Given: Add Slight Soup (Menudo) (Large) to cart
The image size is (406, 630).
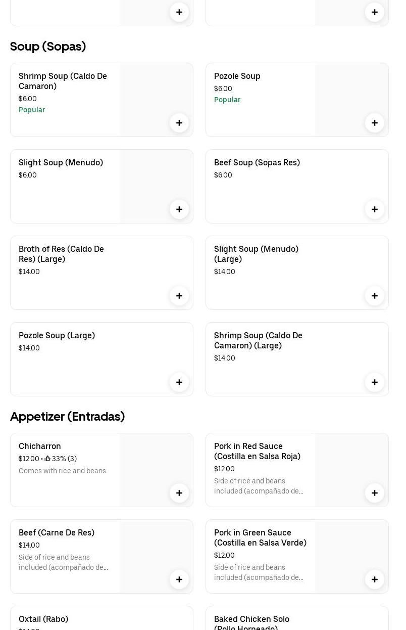Looking at the screenshot, I should point(375,296).
